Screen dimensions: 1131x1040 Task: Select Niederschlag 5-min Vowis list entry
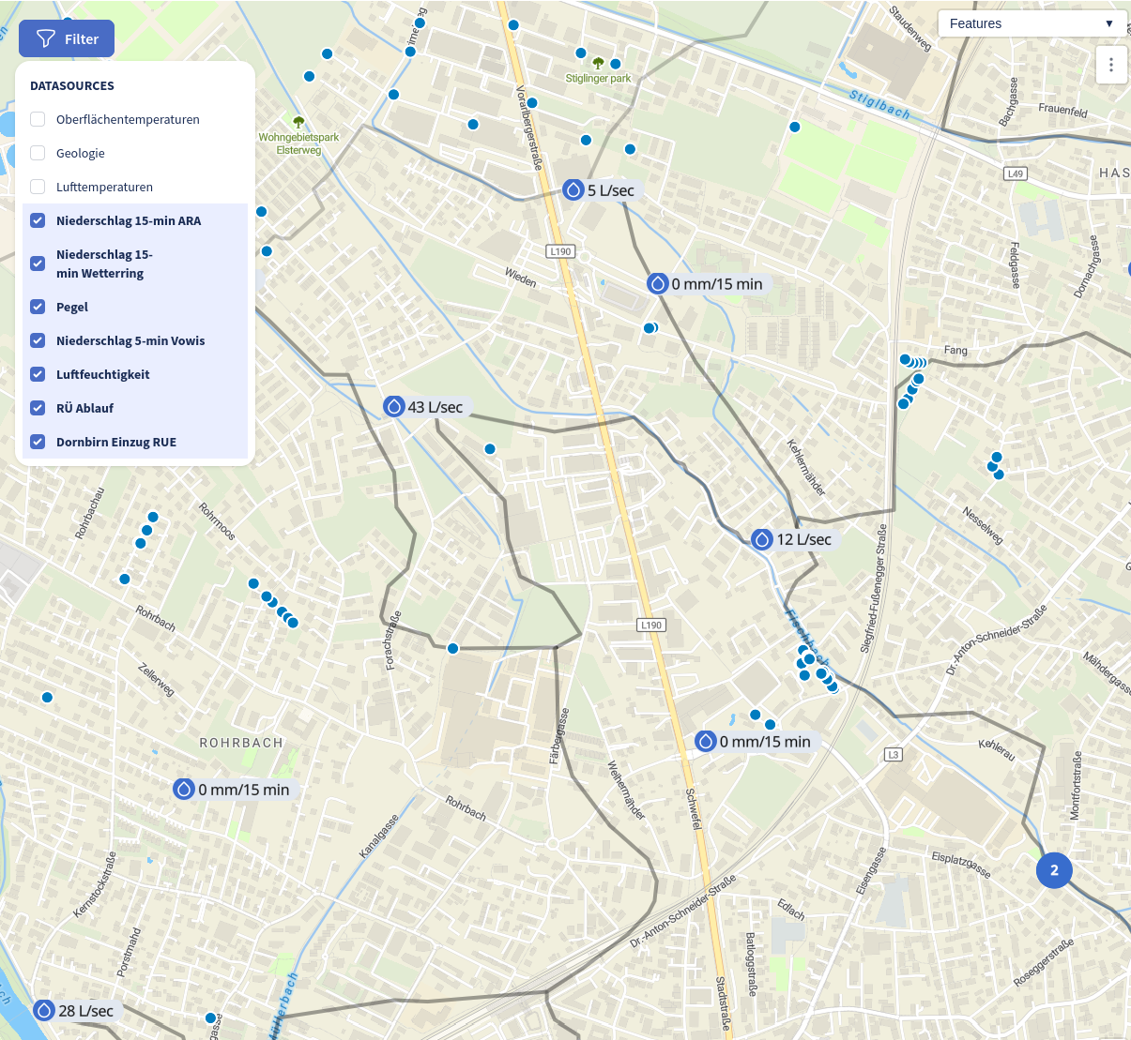coord(130,340)
